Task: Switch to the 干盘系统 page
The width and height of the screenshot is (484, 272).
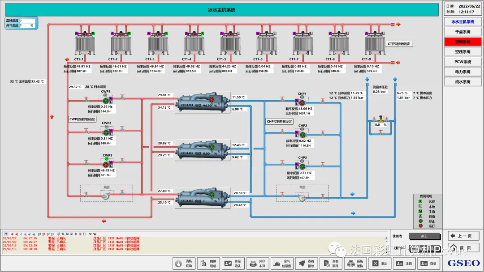Action: coord(462,32)
